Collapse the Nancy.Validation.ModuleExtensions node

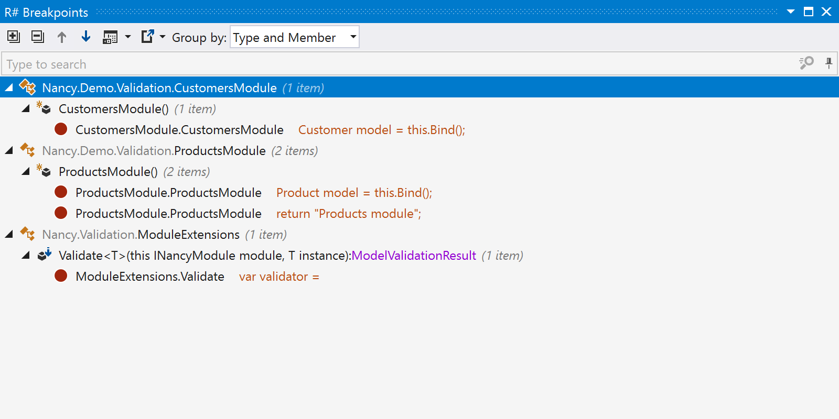9,235
